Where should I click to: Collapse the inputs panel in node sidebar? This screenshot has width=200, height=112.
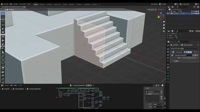(145, 88)
